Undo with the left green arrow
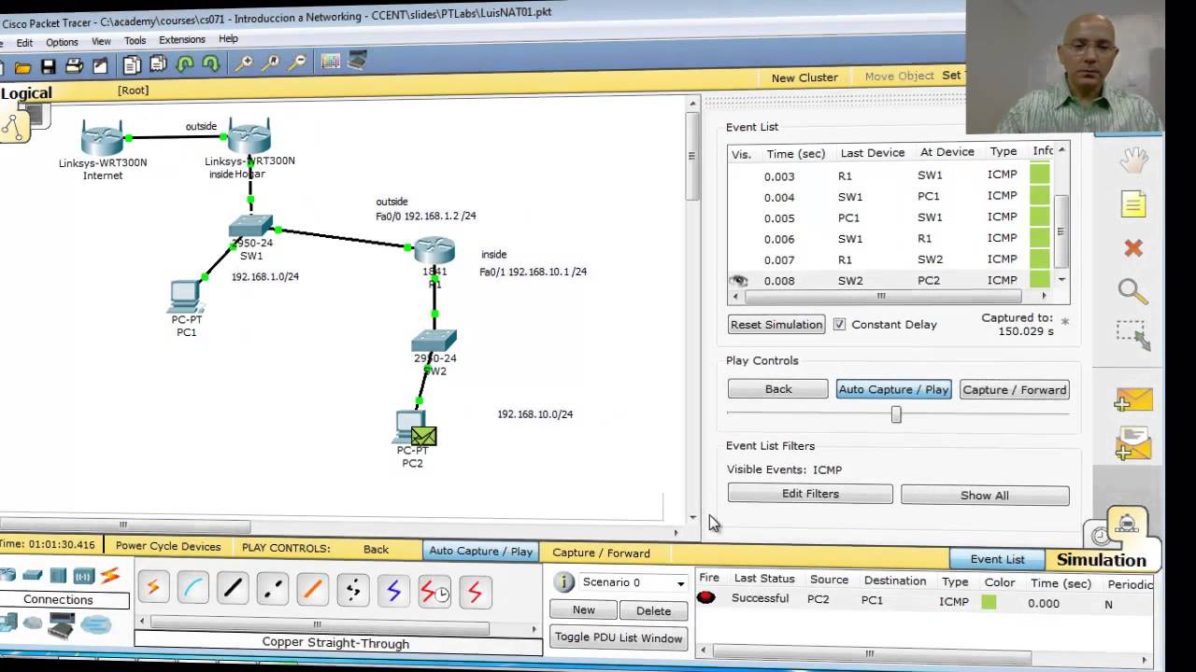The width and height of the screenshot is (1196, 672). (185, 64)
